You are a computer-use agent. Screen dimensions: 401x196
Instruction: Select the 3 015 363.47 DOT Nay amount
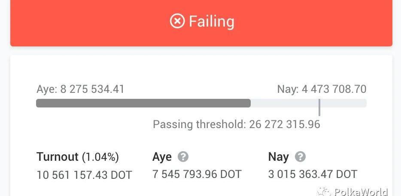(313, 174)
